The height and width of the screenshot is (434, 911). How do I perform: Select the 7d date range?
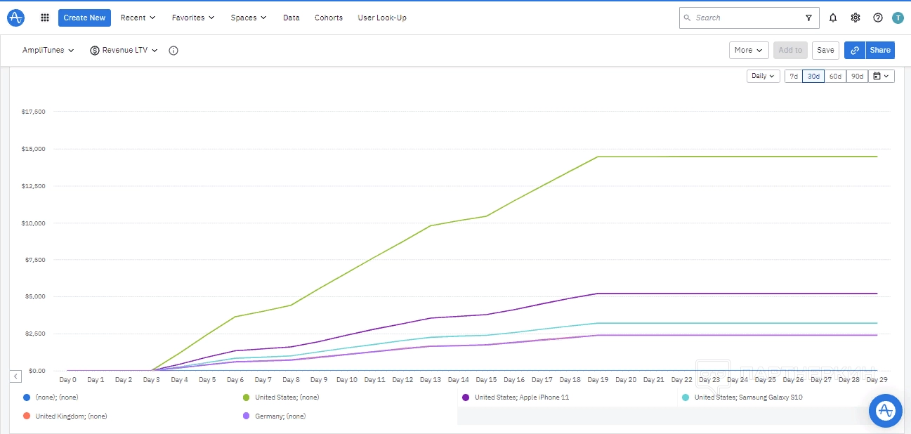coord(794,76)
